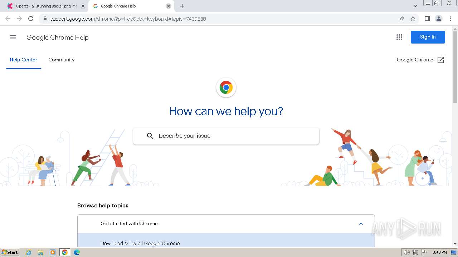Viewport: 458px width, 257px height.
Task: Open the hamburger main menu
Action: (x=13, y=37)
